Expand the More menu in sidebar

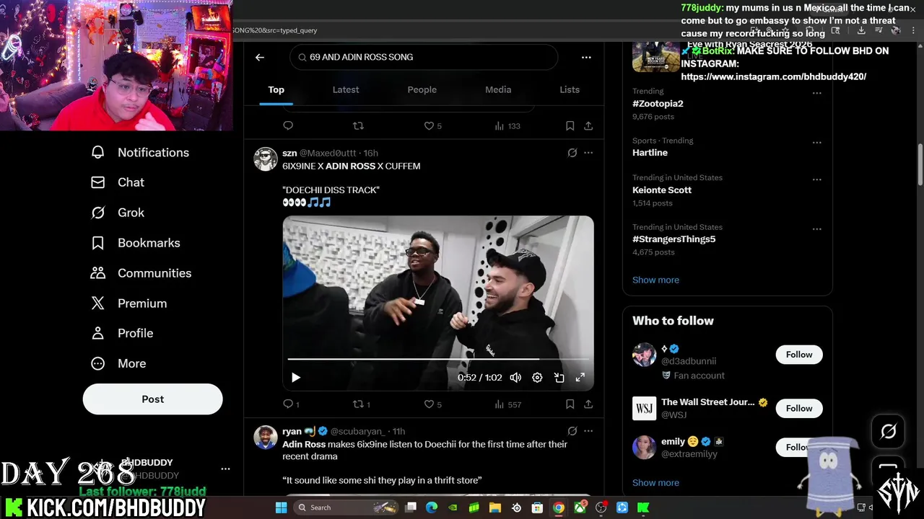point(118,363)
